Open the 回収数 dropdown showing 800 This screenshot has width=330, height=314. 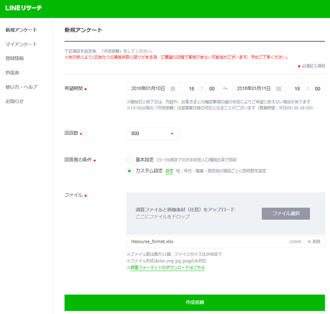coord(153,133)
